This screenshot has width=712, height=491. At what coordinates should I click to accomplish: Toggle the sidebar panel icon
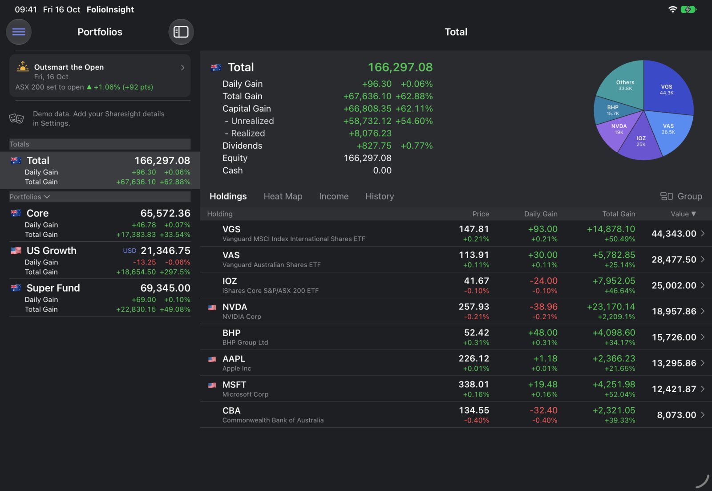181,32
